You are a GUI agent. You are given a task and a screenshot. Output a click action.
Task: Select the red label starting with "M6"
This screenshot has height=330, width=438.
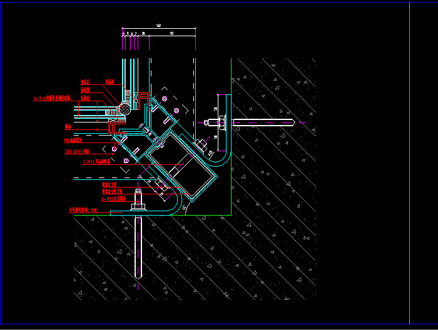point(73,141)
